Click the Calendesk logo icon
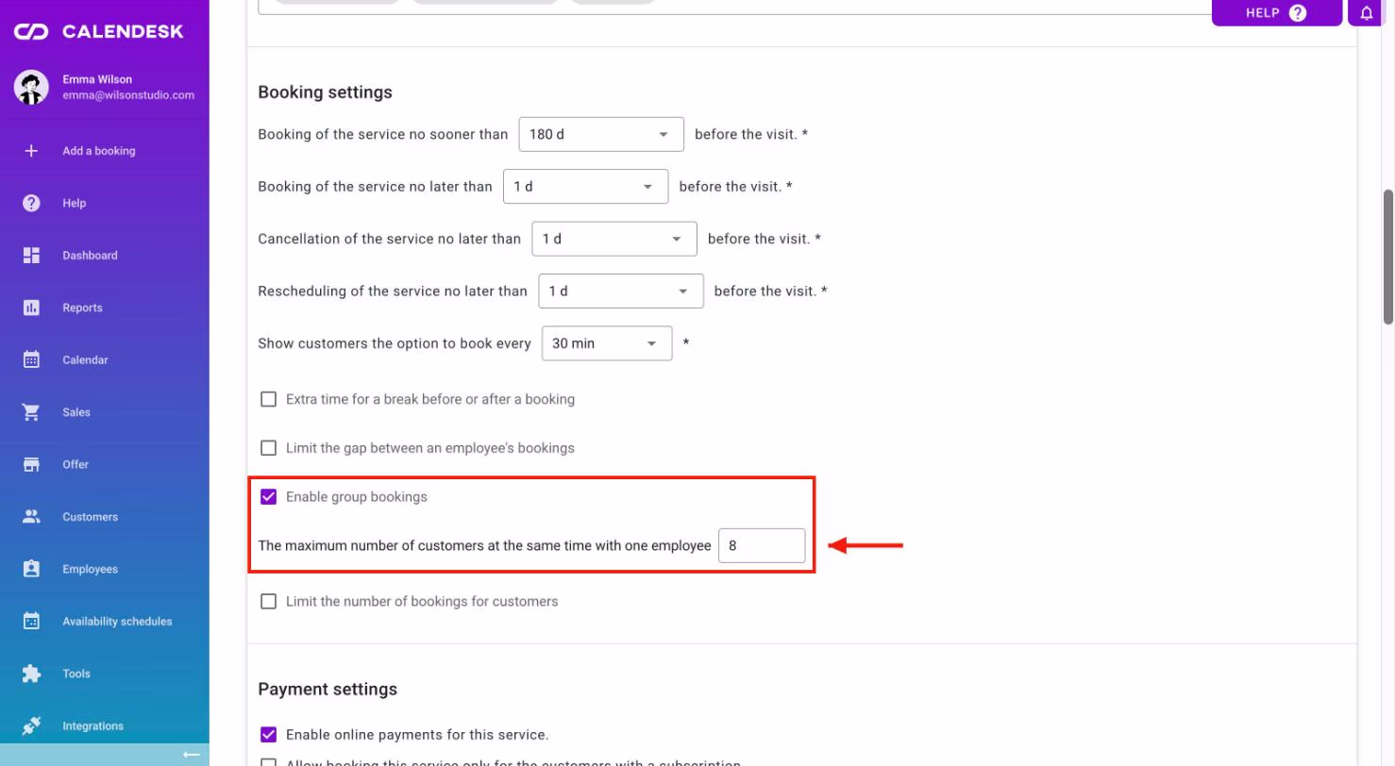 [31, 32]
